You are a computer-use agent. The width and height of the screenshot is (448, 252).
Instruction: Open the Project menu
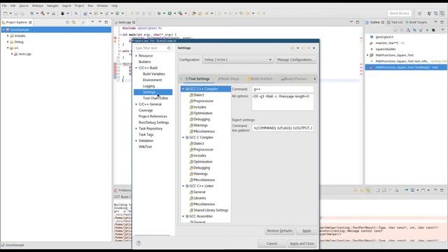[x=79, y=6]
